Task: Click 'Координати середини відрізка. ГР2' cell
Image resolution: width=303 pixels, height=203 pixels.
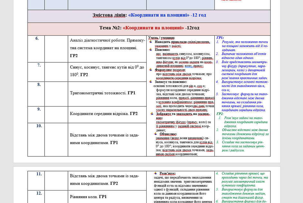Action: point(107,115)
